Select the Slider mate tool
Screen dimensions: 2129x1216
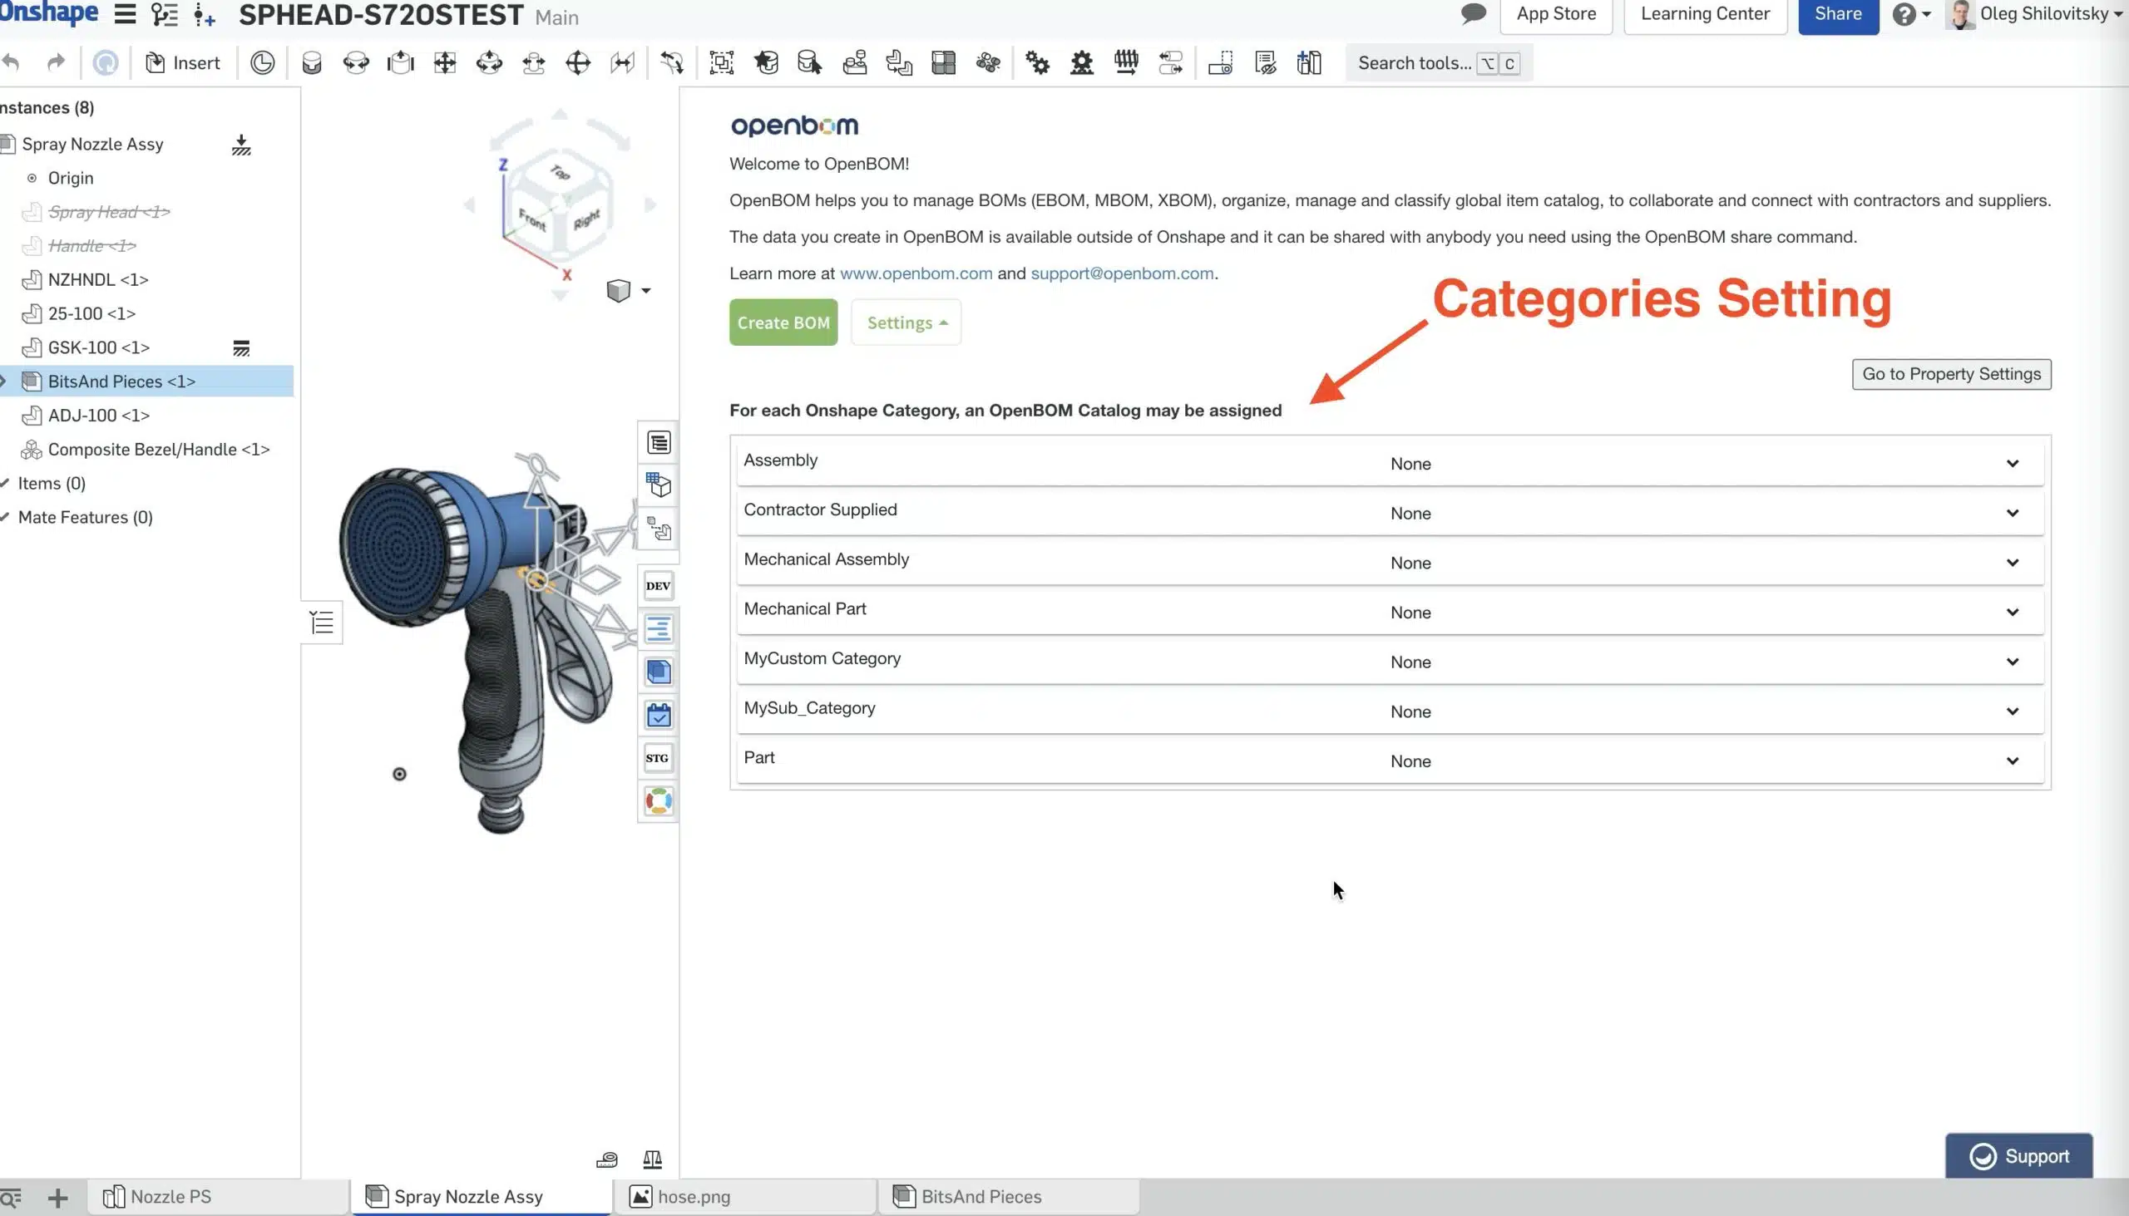pyautogui.click(x=401, y=62)
